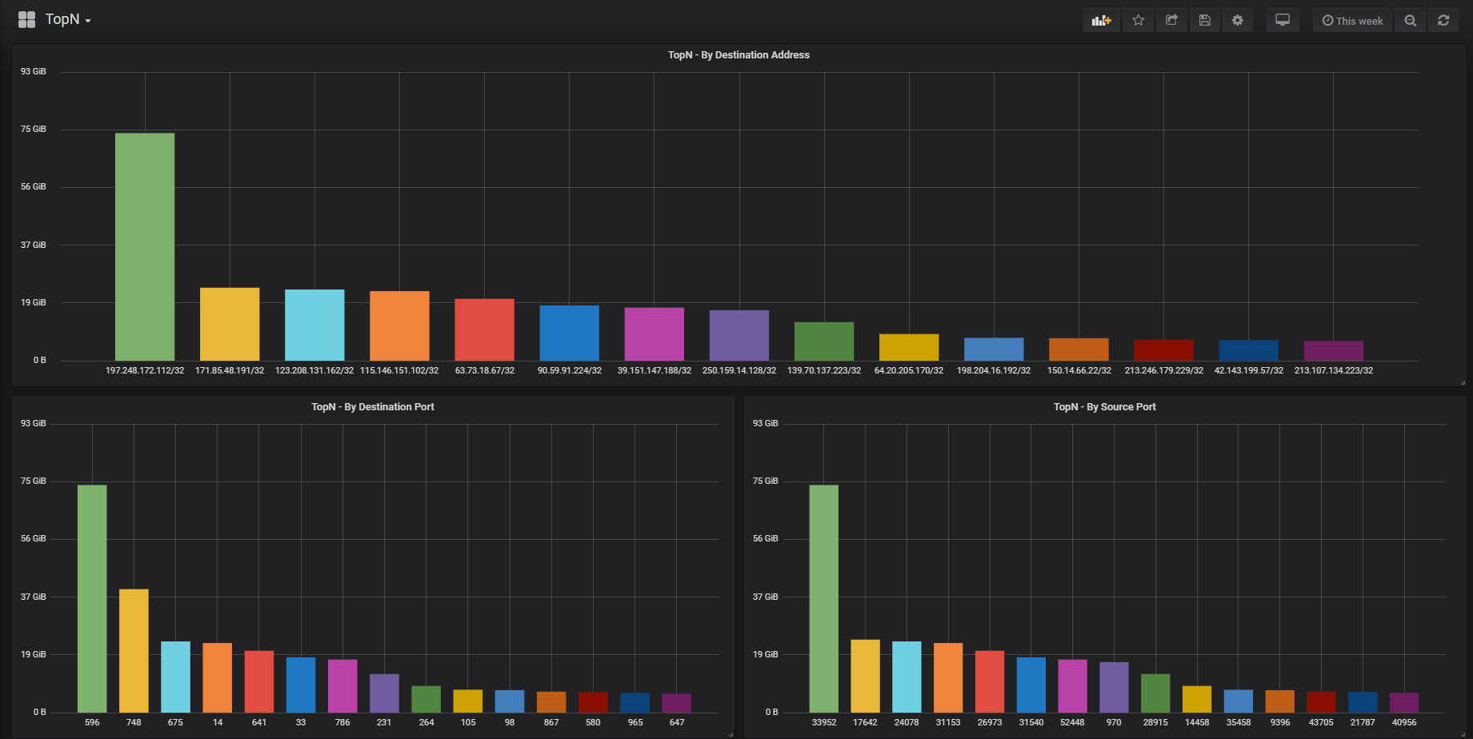Open the "TopN - By Source Port" panel menu
Screen dimensions: 1473x739
(x=1105, y=406)
